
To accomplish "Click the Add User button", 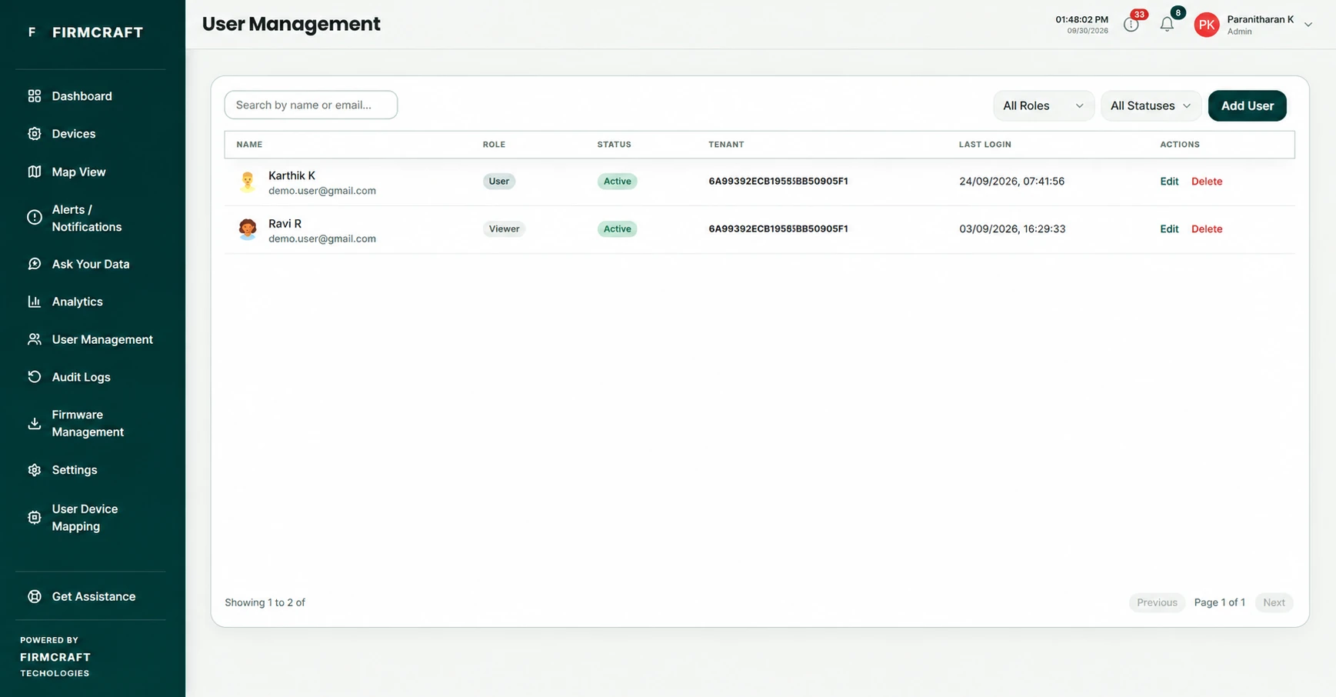I will [x=1247, y=105].
